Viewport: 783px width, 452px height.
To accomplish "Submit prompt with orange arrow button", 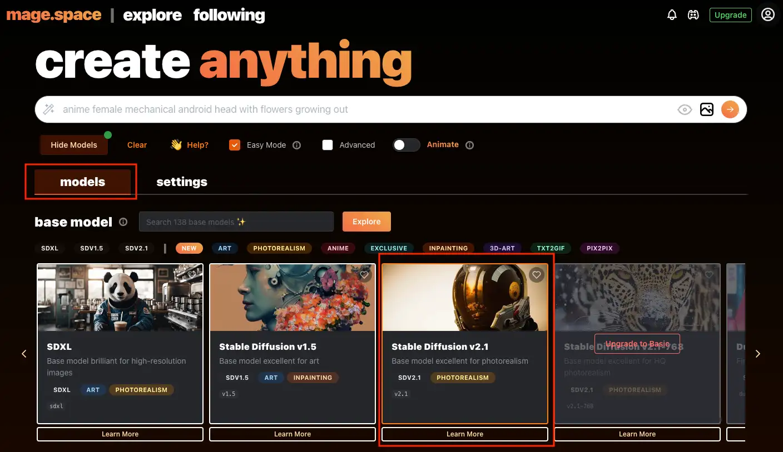I will (730, 109).
